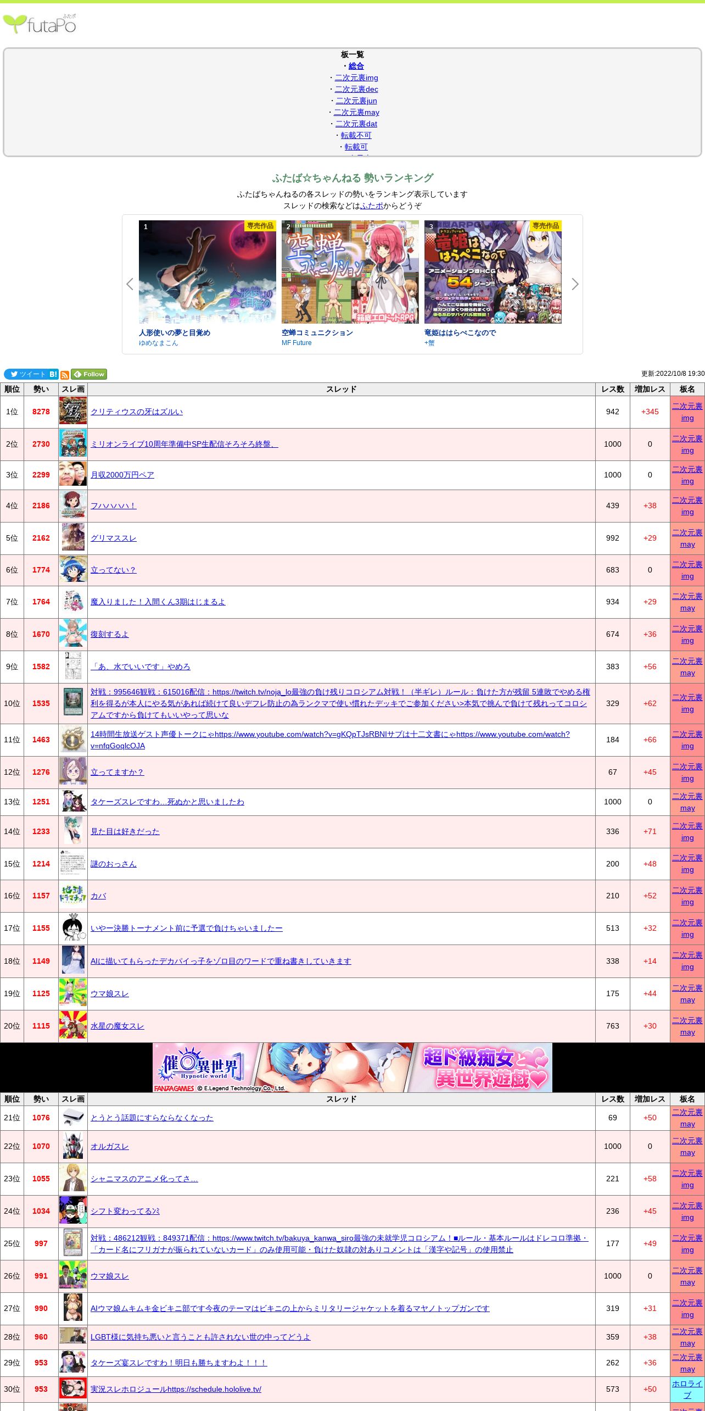
Task: Open thumbnail for 水星の魔女スレ thread
Action: point(73,1025)
